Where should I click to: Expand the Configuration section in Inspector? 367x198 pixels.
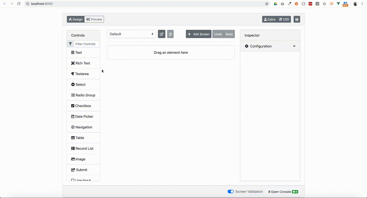pos(260,46)
